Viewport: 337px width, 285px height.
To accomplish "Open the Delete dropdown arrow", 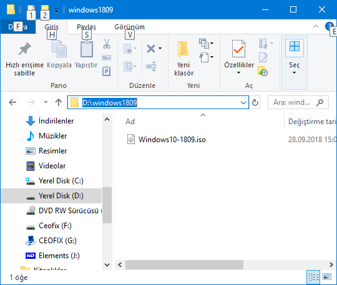I will click(x=160, y=48).
